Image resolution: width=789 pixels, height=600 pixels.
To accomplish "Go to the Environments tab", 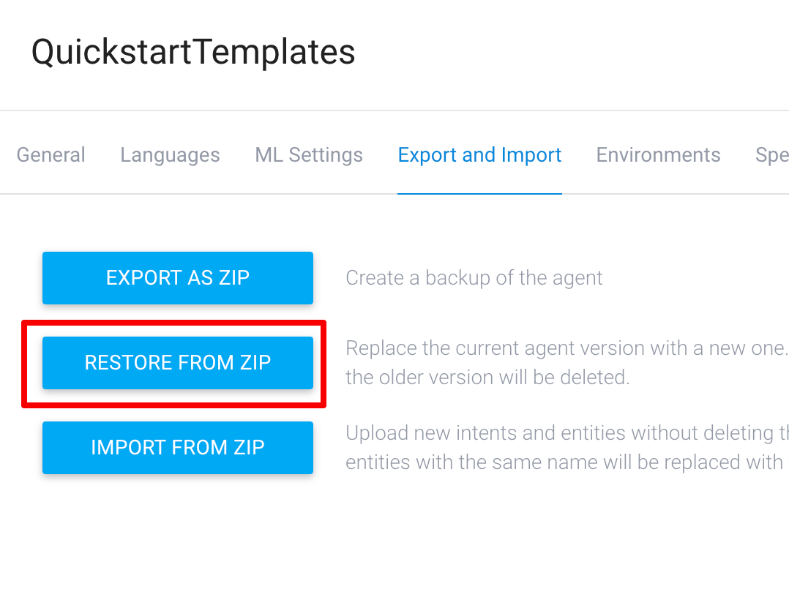I will point(658,155).
